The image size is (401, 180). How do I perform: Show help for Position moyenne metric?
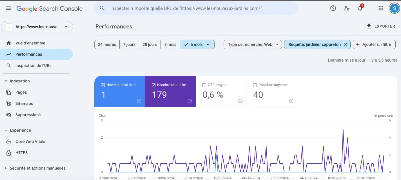tap(291, 101)
